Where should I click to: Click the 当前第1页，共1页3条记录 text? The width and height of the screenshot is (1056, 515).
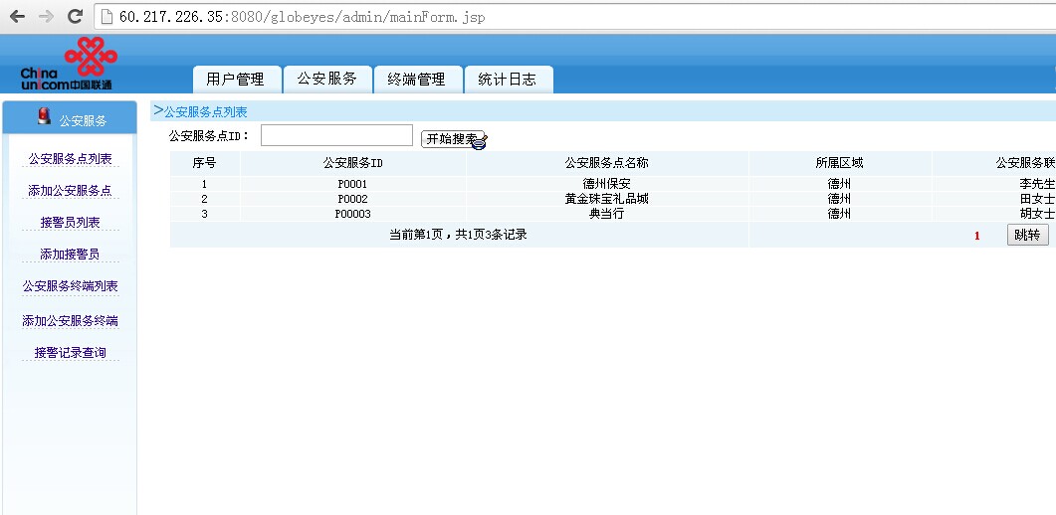(458, 235)
